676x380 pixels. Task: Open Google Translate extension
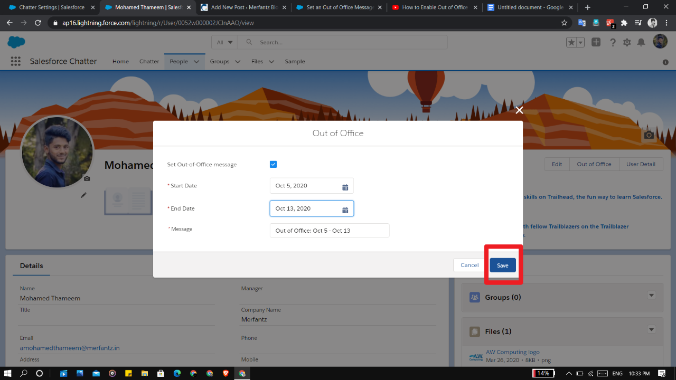coord(582,23)
